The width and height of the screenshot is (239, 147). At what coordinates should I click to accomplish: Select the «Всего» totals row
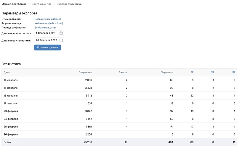click(118, 142)
